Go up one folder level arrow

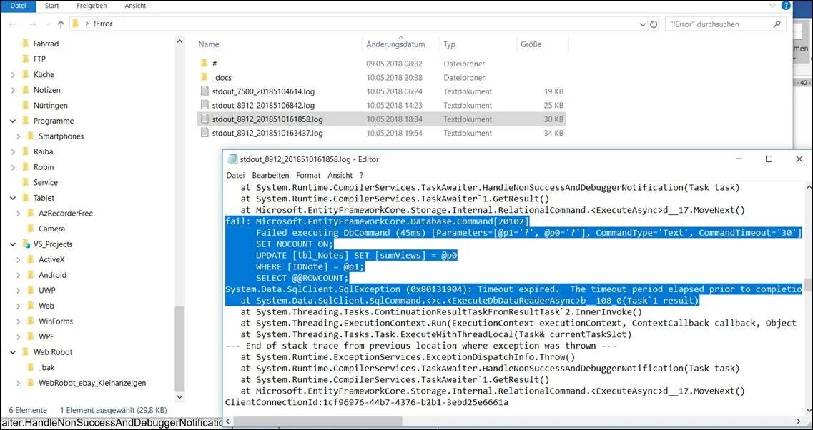[x=61, y=24]
